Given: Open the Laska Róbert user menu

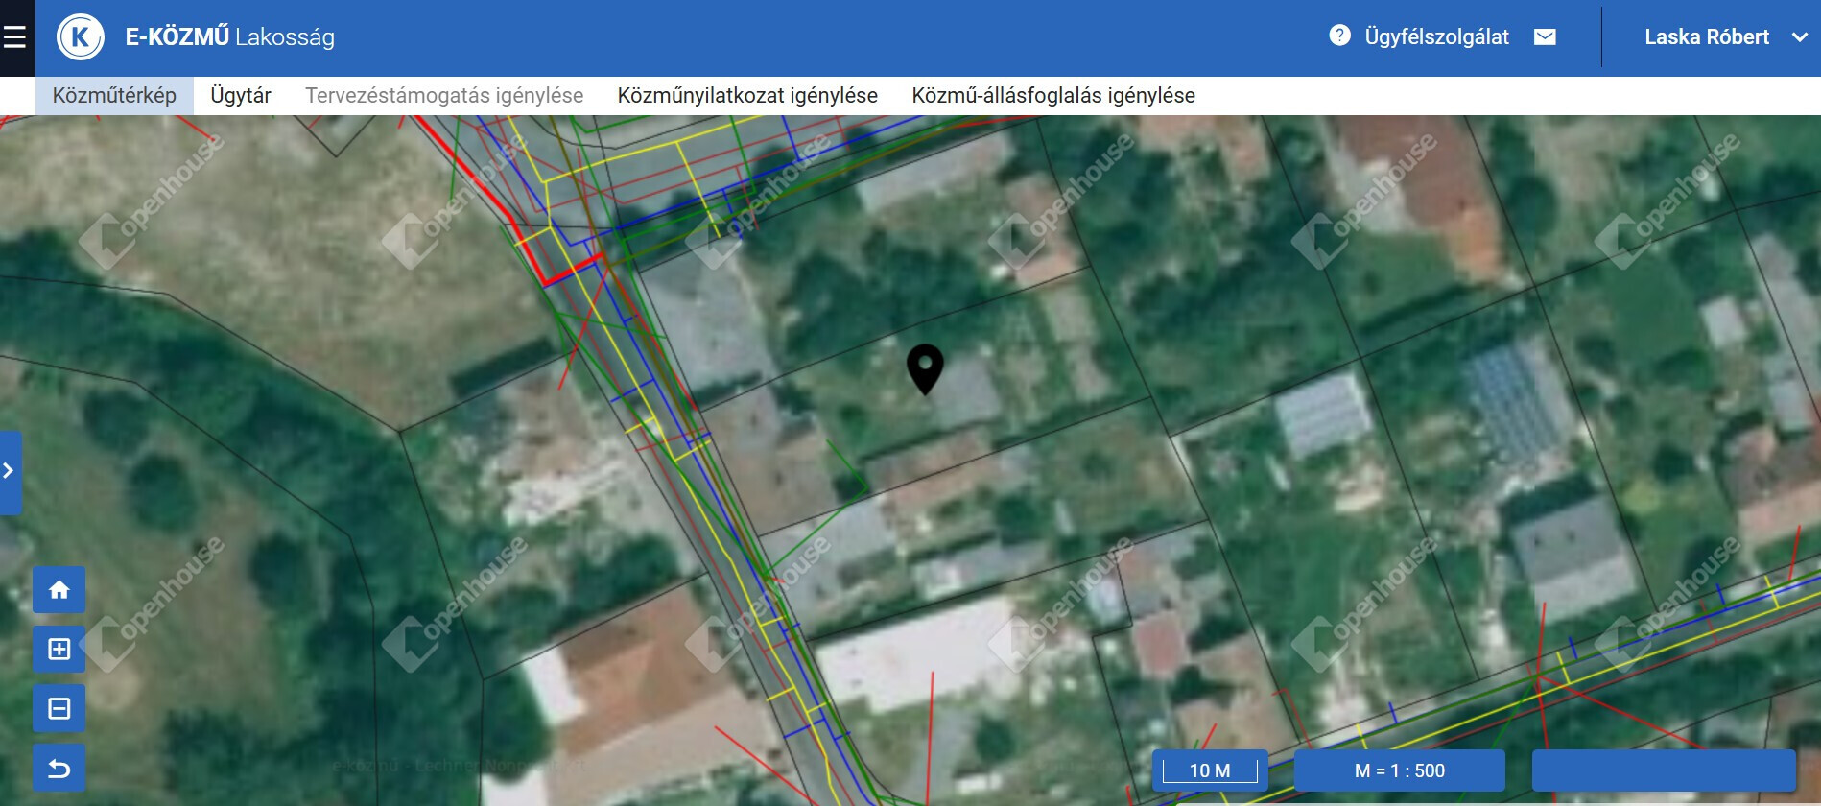Looking at the screenshot, I should click(1706, 37).
